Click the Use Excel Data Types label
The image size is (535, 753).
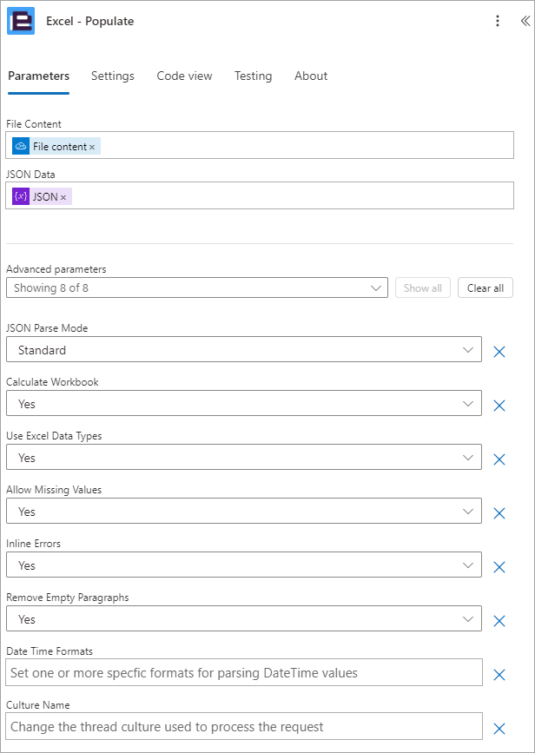pyautogui.click(x=54, y=436)
